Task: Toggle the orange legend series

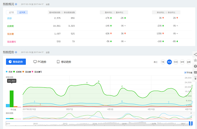Action: 27,72
